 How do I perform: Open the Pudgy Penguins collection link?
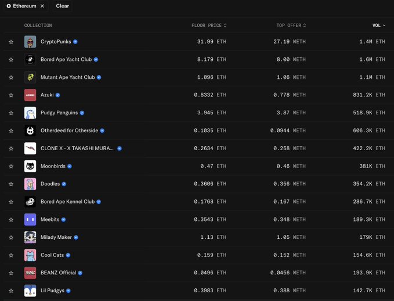click(x=59, y=113)
